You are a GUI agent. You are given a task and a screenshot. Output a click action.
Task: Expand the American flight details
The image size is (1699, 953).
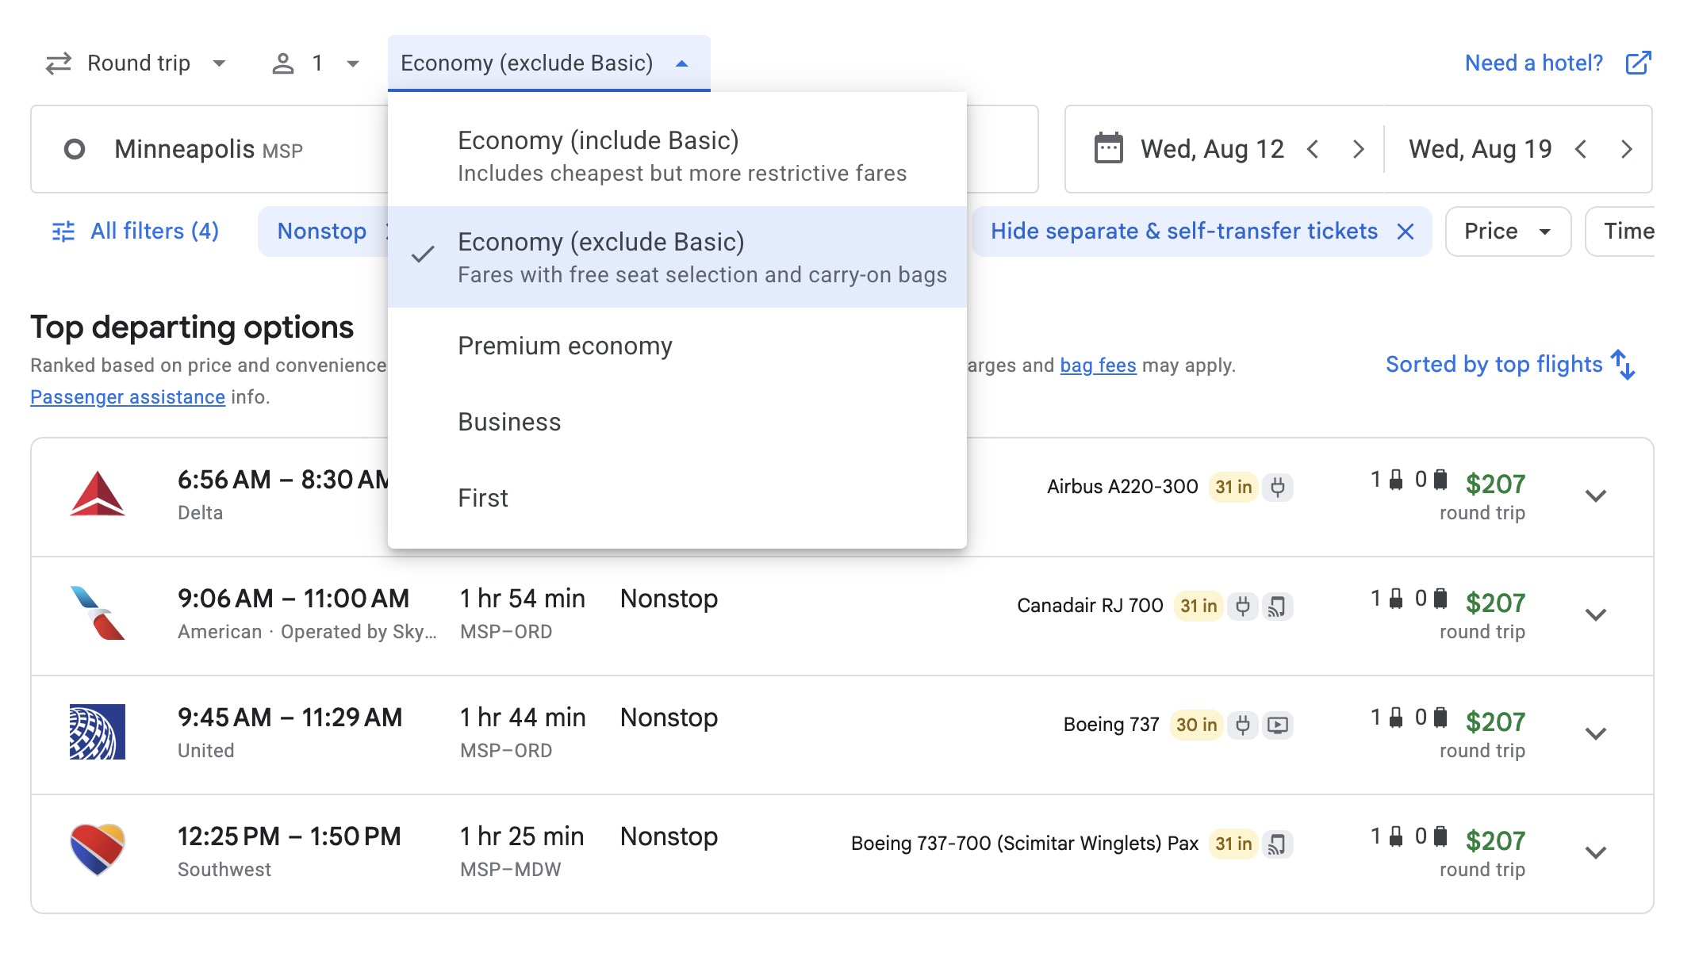coord(1595,615)
